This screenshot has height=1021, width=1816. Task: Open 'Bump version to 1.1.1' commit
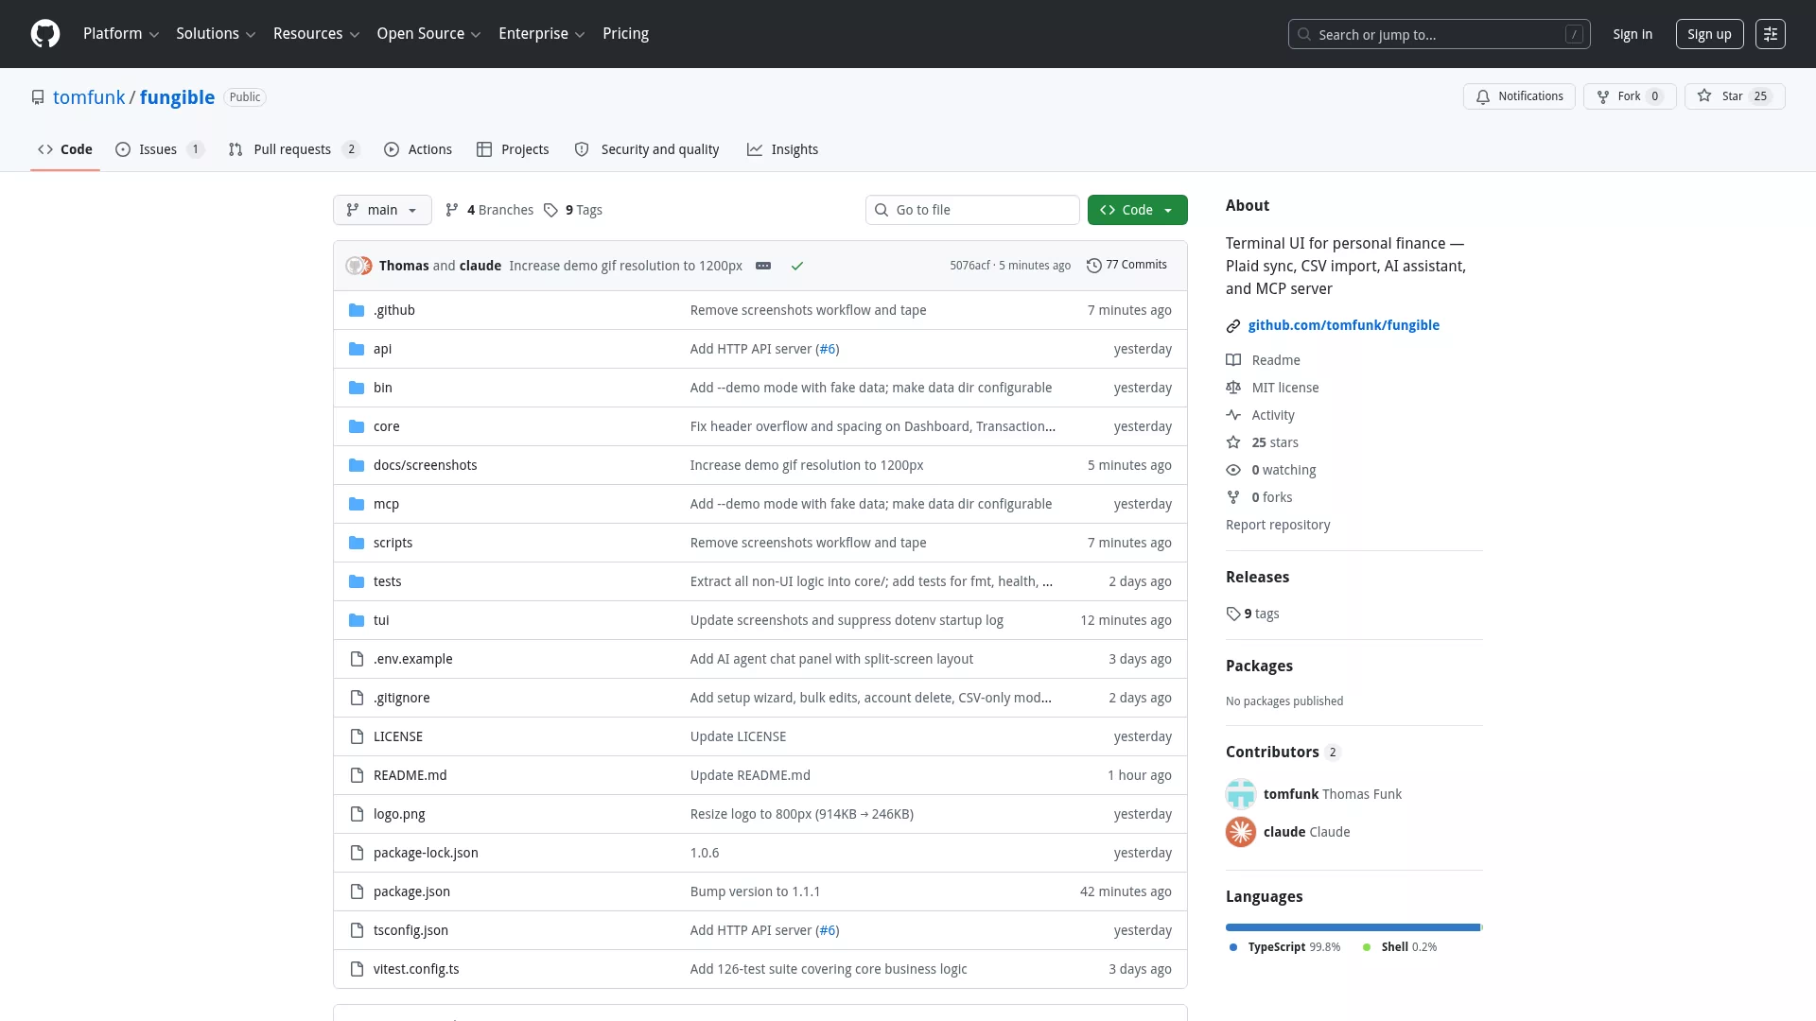[755, 891]
